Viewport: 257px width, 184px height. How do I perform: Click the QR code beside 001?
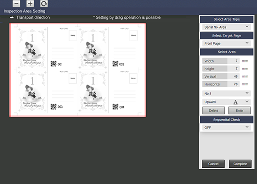(53, 64)
